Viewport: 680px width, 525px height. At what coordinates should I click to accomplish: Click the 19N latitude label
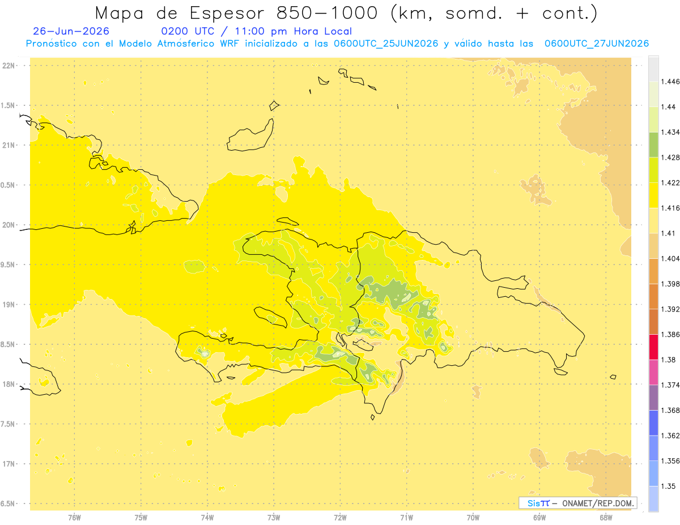[9, 305]
